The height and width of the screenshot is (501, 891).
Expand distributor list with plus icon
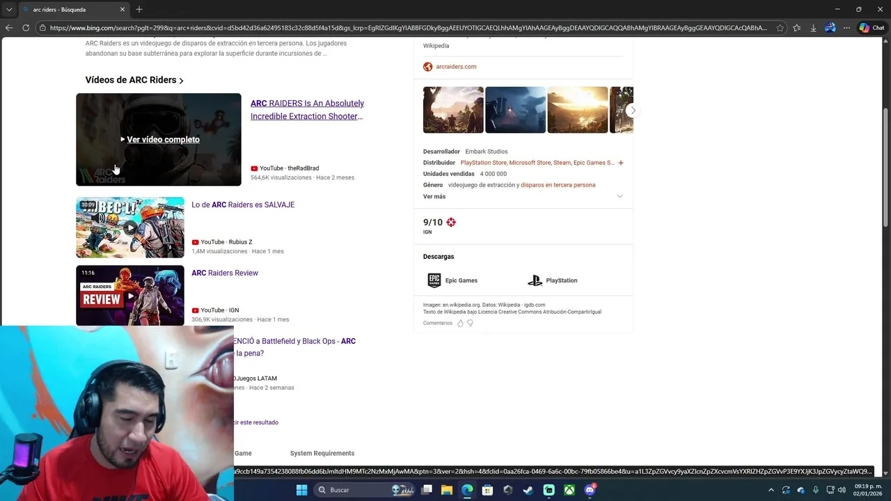[x=620, y=163]
